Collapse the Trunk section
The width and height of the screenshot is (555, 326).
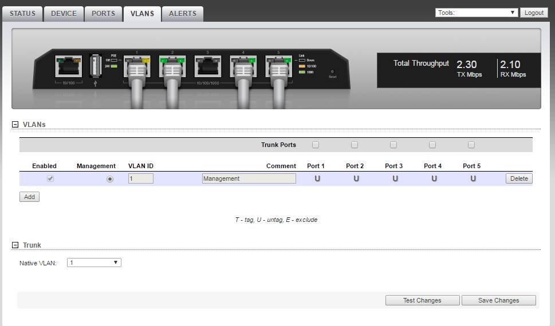15,245
